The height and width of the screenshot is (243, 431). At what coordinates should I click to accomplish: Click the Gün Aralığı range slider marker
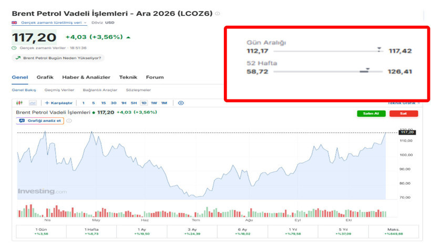point(379,49)
